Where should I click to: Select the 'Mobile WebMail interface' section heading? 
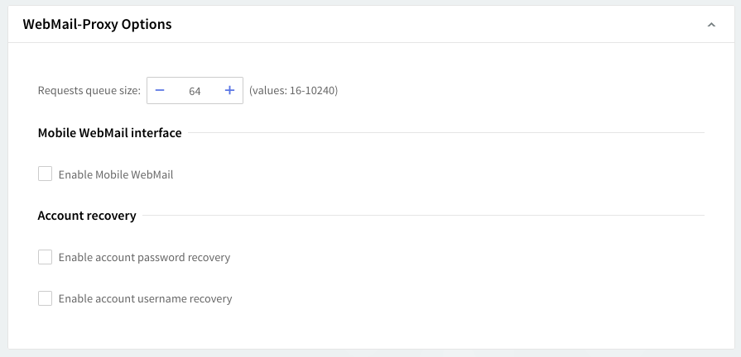[109, 133]
